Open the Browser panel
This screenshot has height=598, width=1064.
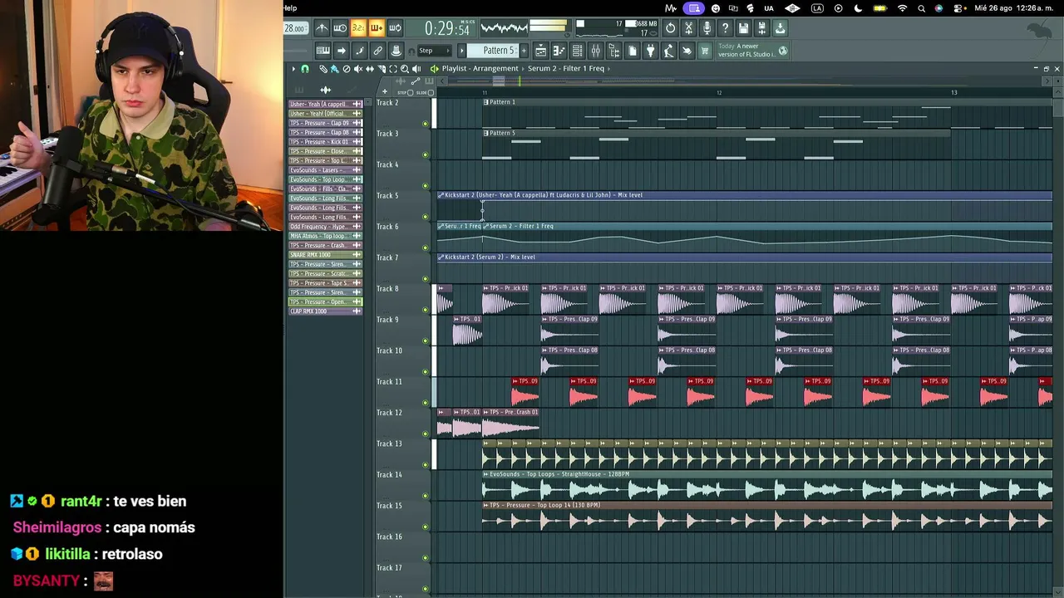[613, 51]
